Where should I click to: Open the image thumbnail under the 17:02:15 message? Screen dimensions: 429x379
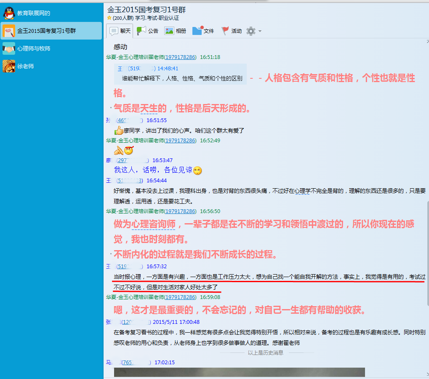(x=239, y=372)
